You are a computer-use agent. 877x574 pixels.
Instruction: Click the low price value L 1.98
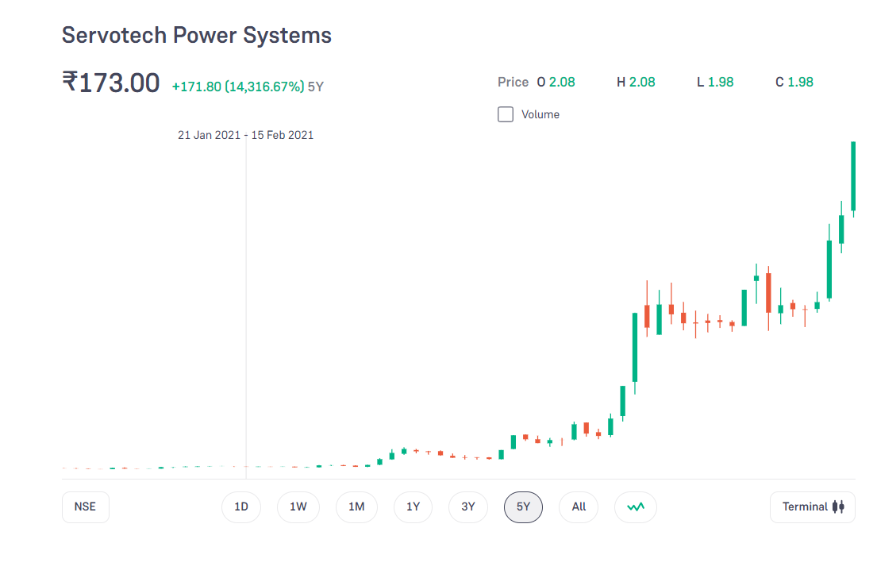click(715, 83)
